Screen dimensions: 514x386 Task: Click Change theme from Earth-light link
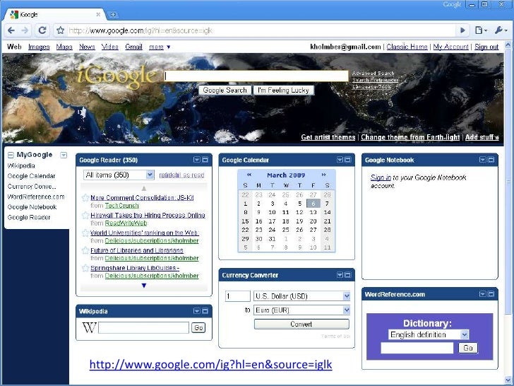pyautogui.click(x=410, y=137)
